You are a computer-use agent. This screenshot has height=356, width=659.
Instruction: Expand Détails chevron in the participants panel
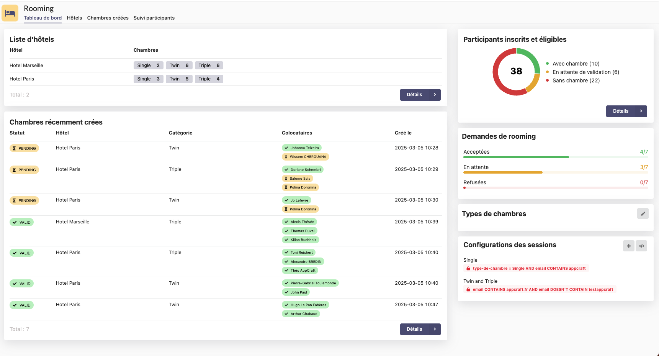tap(641, 111)
